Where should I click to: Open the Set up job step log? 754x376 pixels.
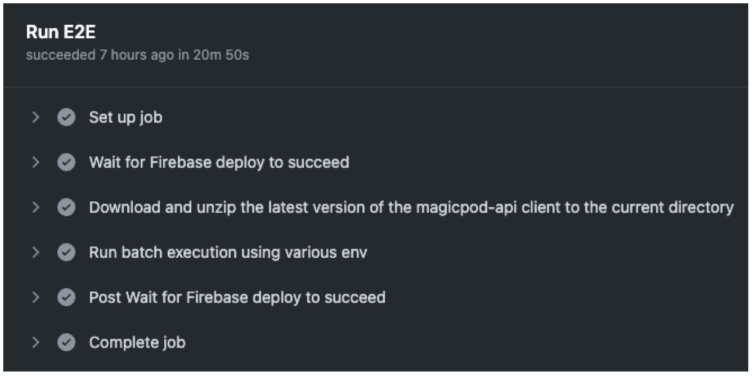[x=125, y=118]
